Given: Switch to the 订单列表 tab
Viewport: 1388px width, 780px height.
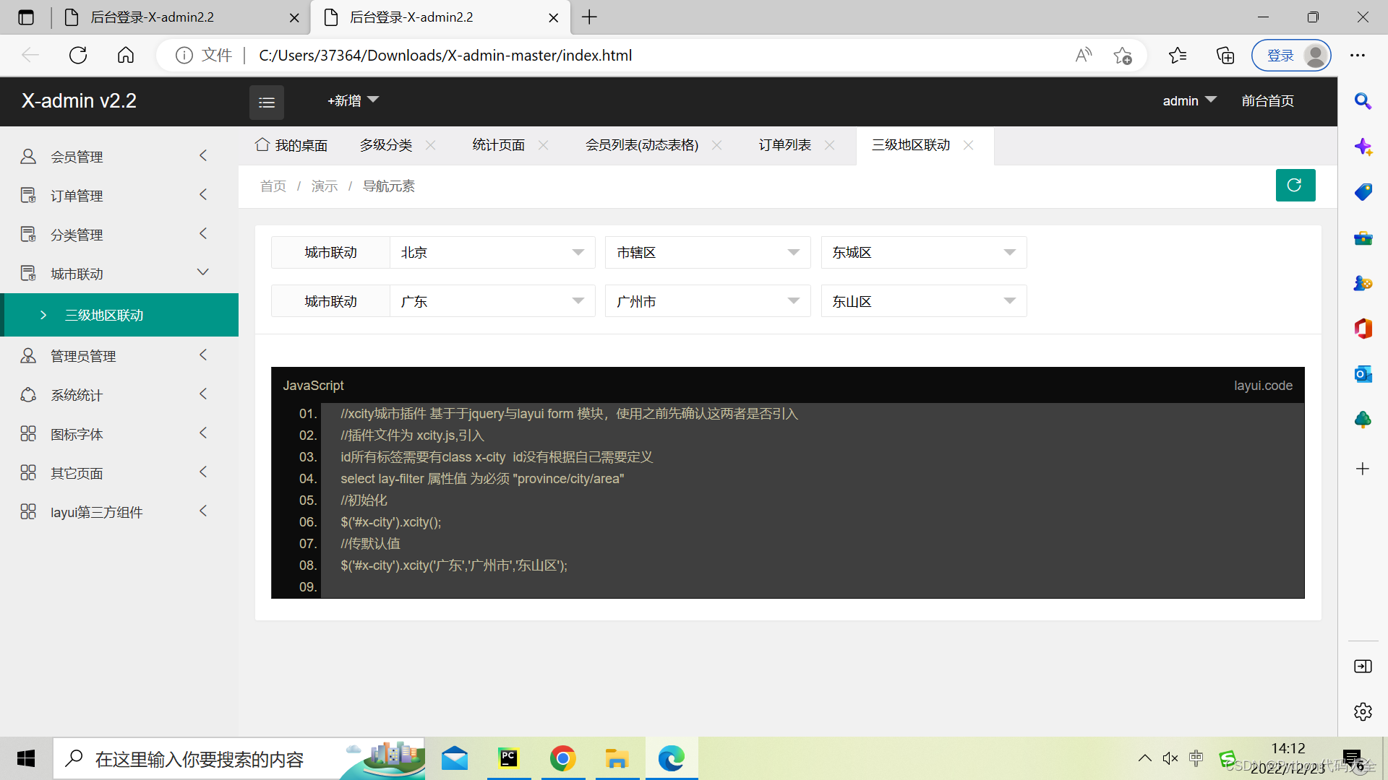Looking at the screenshot, I should click(x=784, y=145).
